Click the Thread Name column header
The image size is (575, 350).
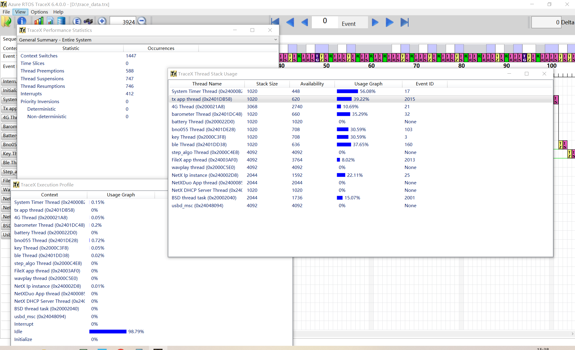click(207, 84)
